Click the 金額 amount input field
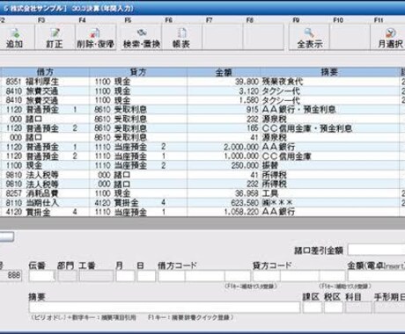Screen dimensions: 405x334 pos(376,276)
